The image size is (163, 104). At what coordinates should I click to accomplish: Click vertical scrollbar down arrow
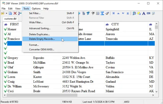(x=156, y=92)
